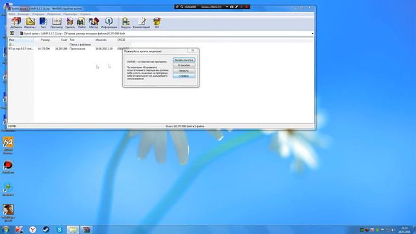This screenshot has height=234, width=416.
Task: Open the Просмотр (View) toolbar icon
Action: pos(57,23)
